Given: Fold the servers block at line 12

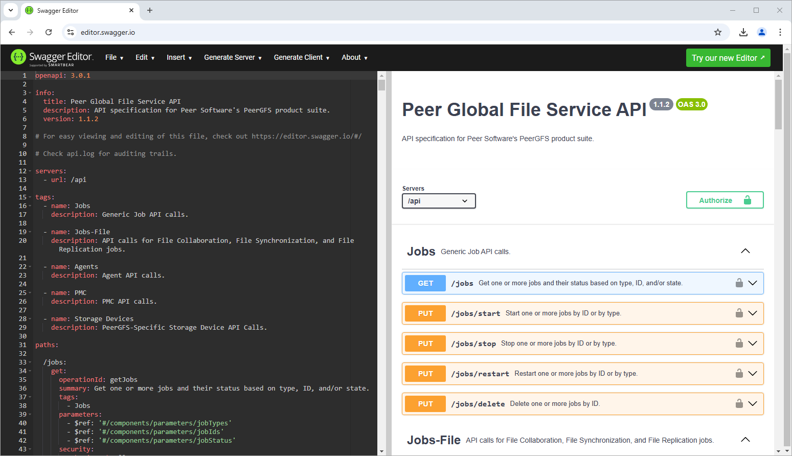Looking at the screenshot, I should click(30, 171).
